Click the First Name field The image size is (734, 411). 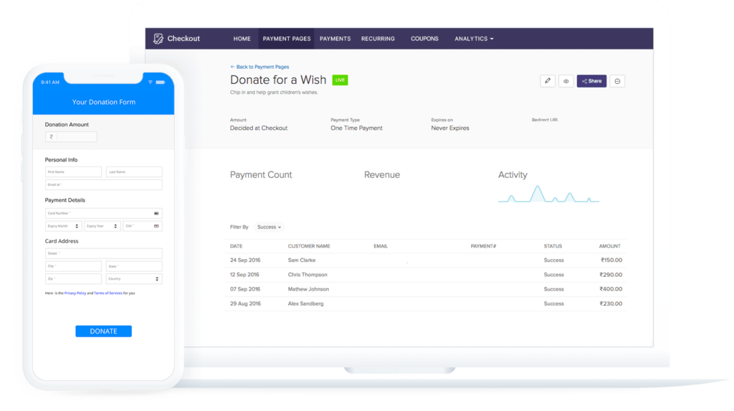[74, 172]
